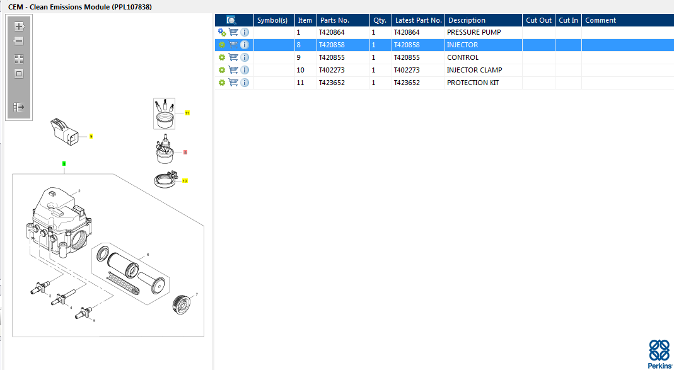Select red callout 8 in diagram
The height and width of the screenshot is (370, 674).
click(x=185, y=152)
